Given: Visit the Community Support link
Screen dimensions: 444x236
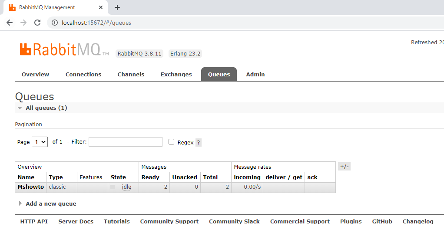Looking at the screenshot, I should [169, 222].
